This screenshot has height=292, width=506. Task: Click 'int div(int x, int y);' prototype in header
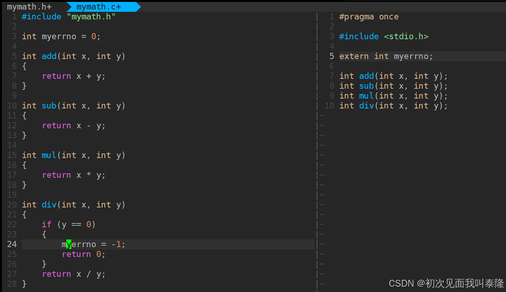coord(393,106)
